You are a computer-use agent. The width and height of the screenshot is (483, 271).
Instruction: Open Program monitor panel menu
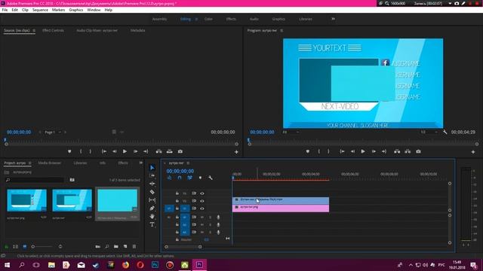(281, 30)
